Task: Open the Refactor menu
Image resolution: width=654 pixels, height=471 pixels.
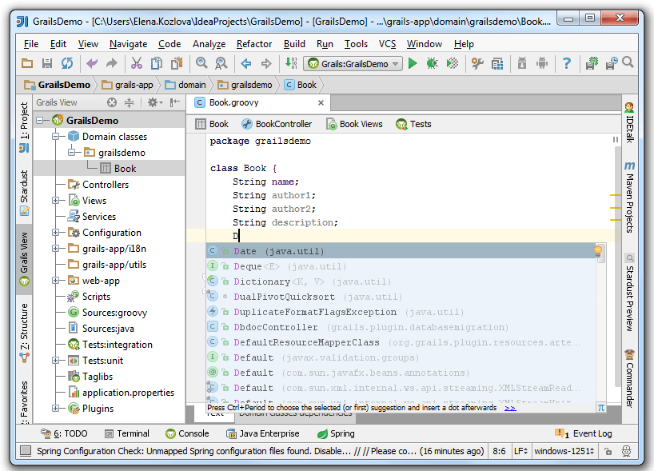Action: point(253,44)
